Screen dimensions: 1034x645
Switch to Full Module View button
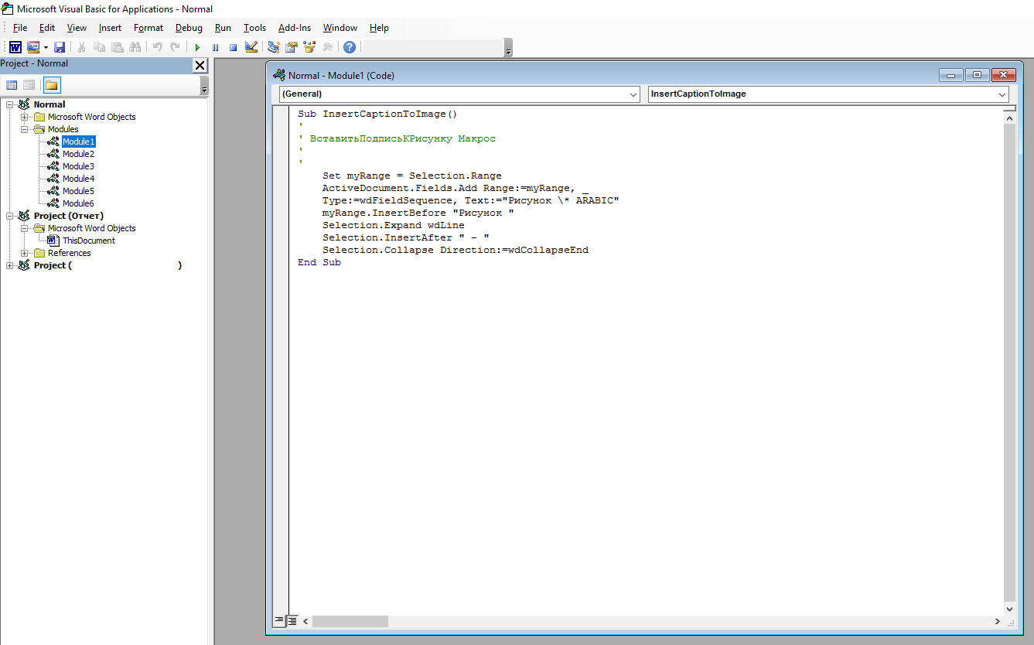pos(293,621)
